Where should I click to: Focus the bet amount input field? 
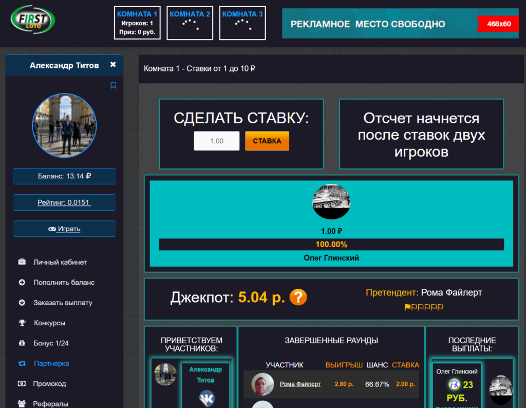[x=217, y=141]
